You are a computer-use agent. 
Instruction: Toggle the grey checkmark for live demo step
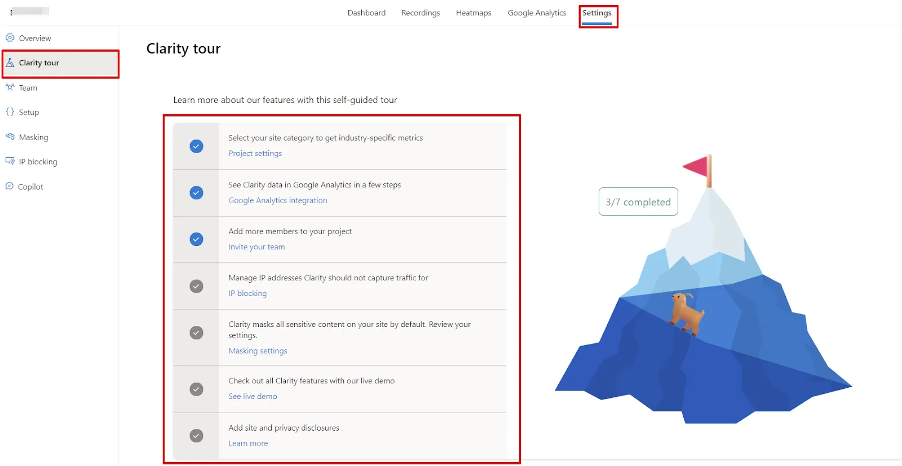(x=196, y=389)
